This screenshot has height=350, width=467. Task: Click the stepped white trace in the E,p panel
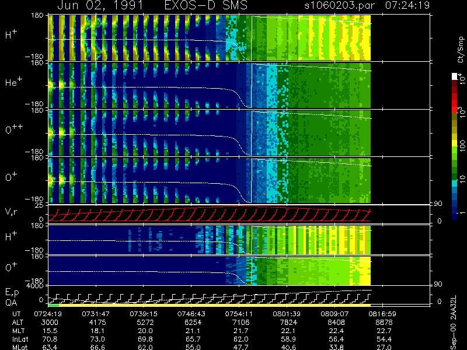210,299
